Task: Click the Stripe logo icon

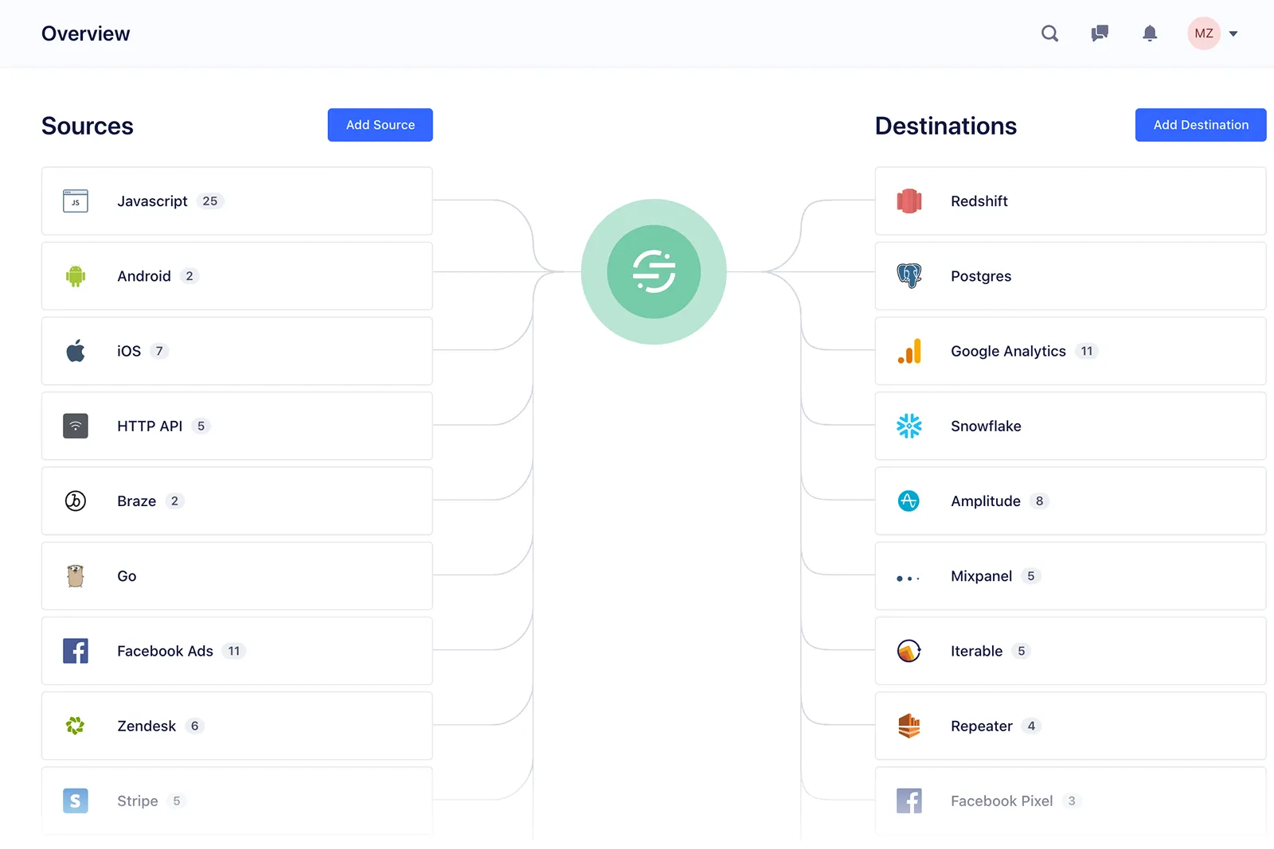Action: point(76,800)
